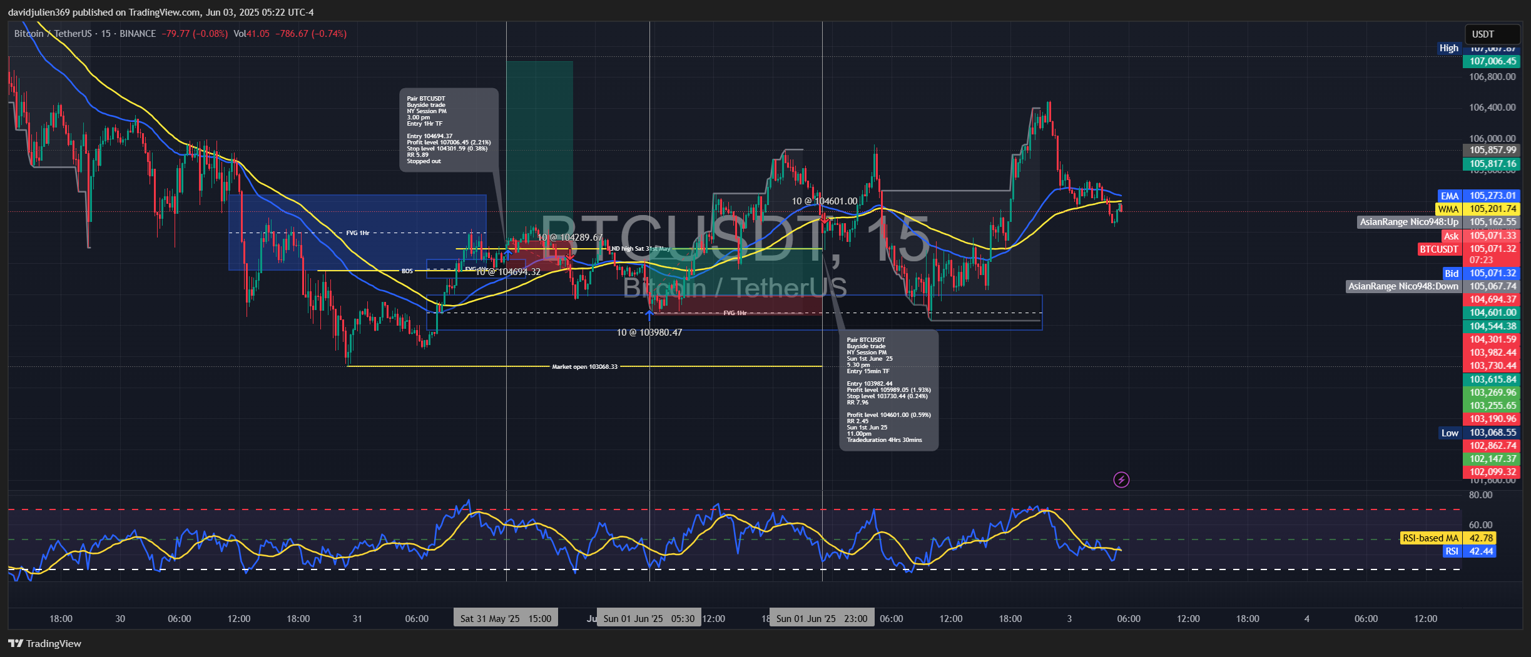Click the 104,544.38 price tag
The width and height of the screenshot is (1531, 657).
(x=1492, y=326)
